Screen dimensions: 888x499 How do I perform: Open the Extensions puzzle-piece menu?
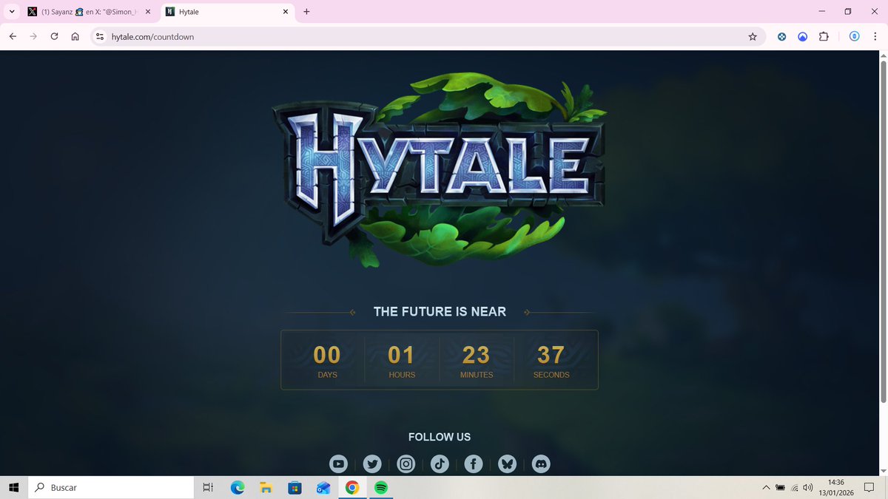824,36
